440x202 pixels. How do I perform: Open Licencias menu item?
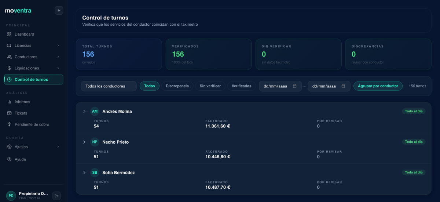[x=33, y=46]
